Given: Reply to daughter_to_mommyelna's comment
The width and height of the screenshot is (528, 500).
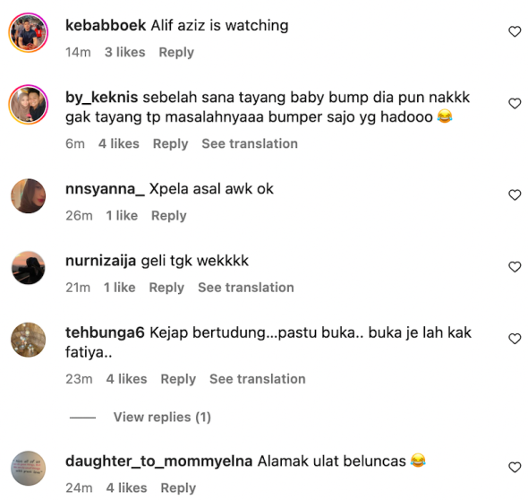Looking at the screenshot, I should [x=178, y=488].
